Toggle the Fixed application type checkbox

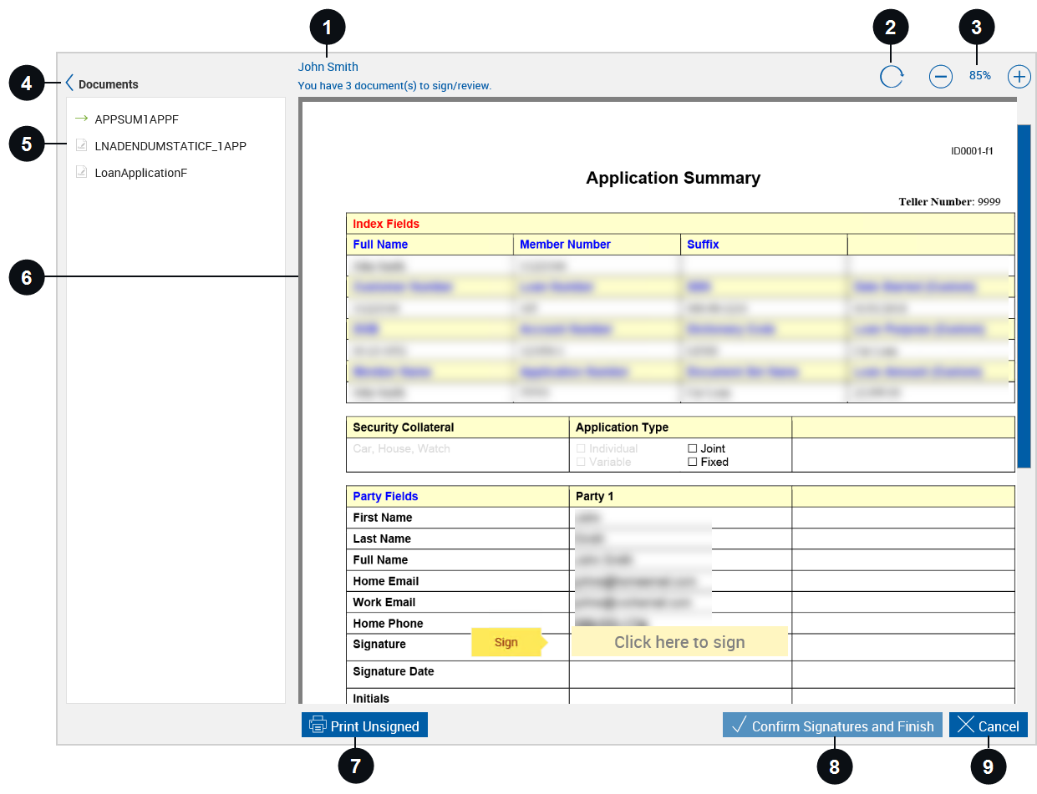pos(692,462)
